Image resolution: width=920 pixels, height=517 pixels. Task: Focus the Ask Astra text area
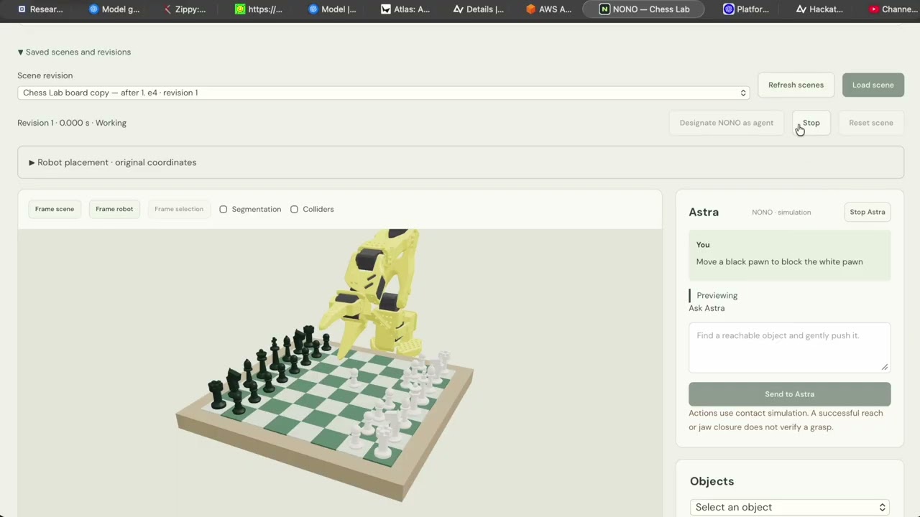[x=789, y=348]
